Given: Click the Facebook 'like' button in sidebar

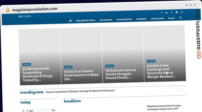Looking at the screenshot, I should 53,110.
